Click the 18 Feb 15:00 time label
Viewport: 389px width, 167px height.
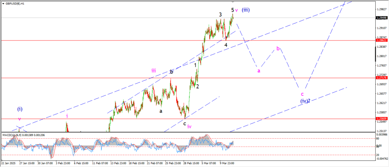[136, 164]
